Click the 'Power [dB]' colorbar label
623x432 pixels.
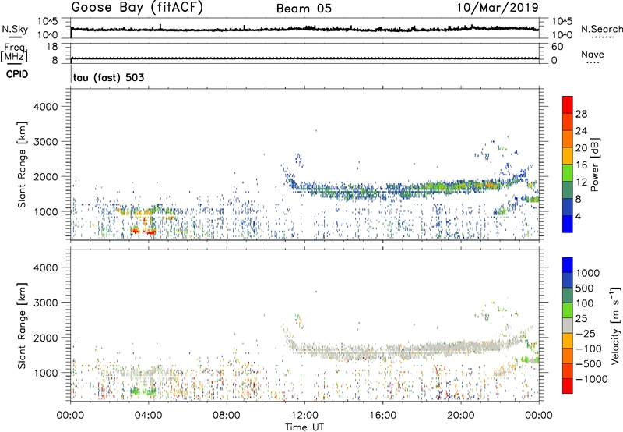[595, 165]
